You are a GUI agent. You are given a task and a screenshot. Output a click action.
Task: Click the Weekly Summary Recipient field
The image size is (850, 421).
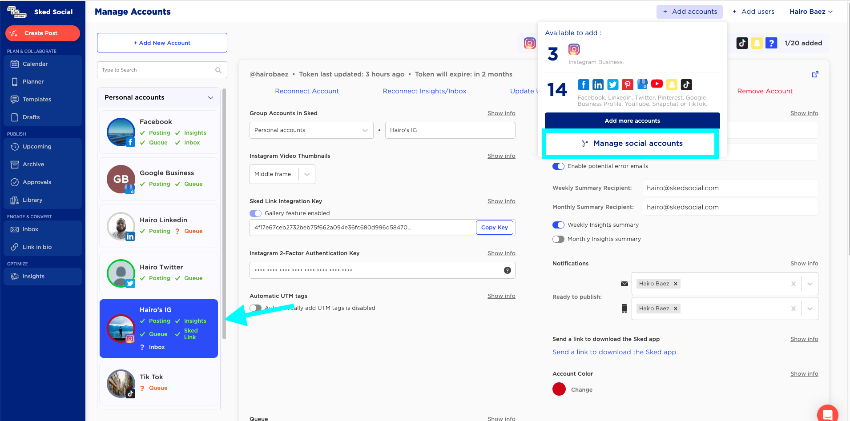(x=730, y=188)
